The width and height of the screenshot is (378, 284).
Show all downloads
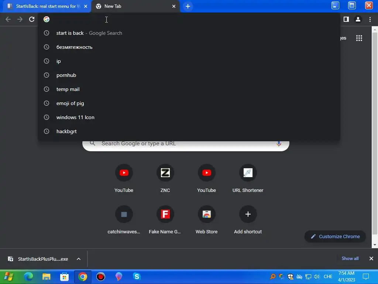click(x=350, y=258)
